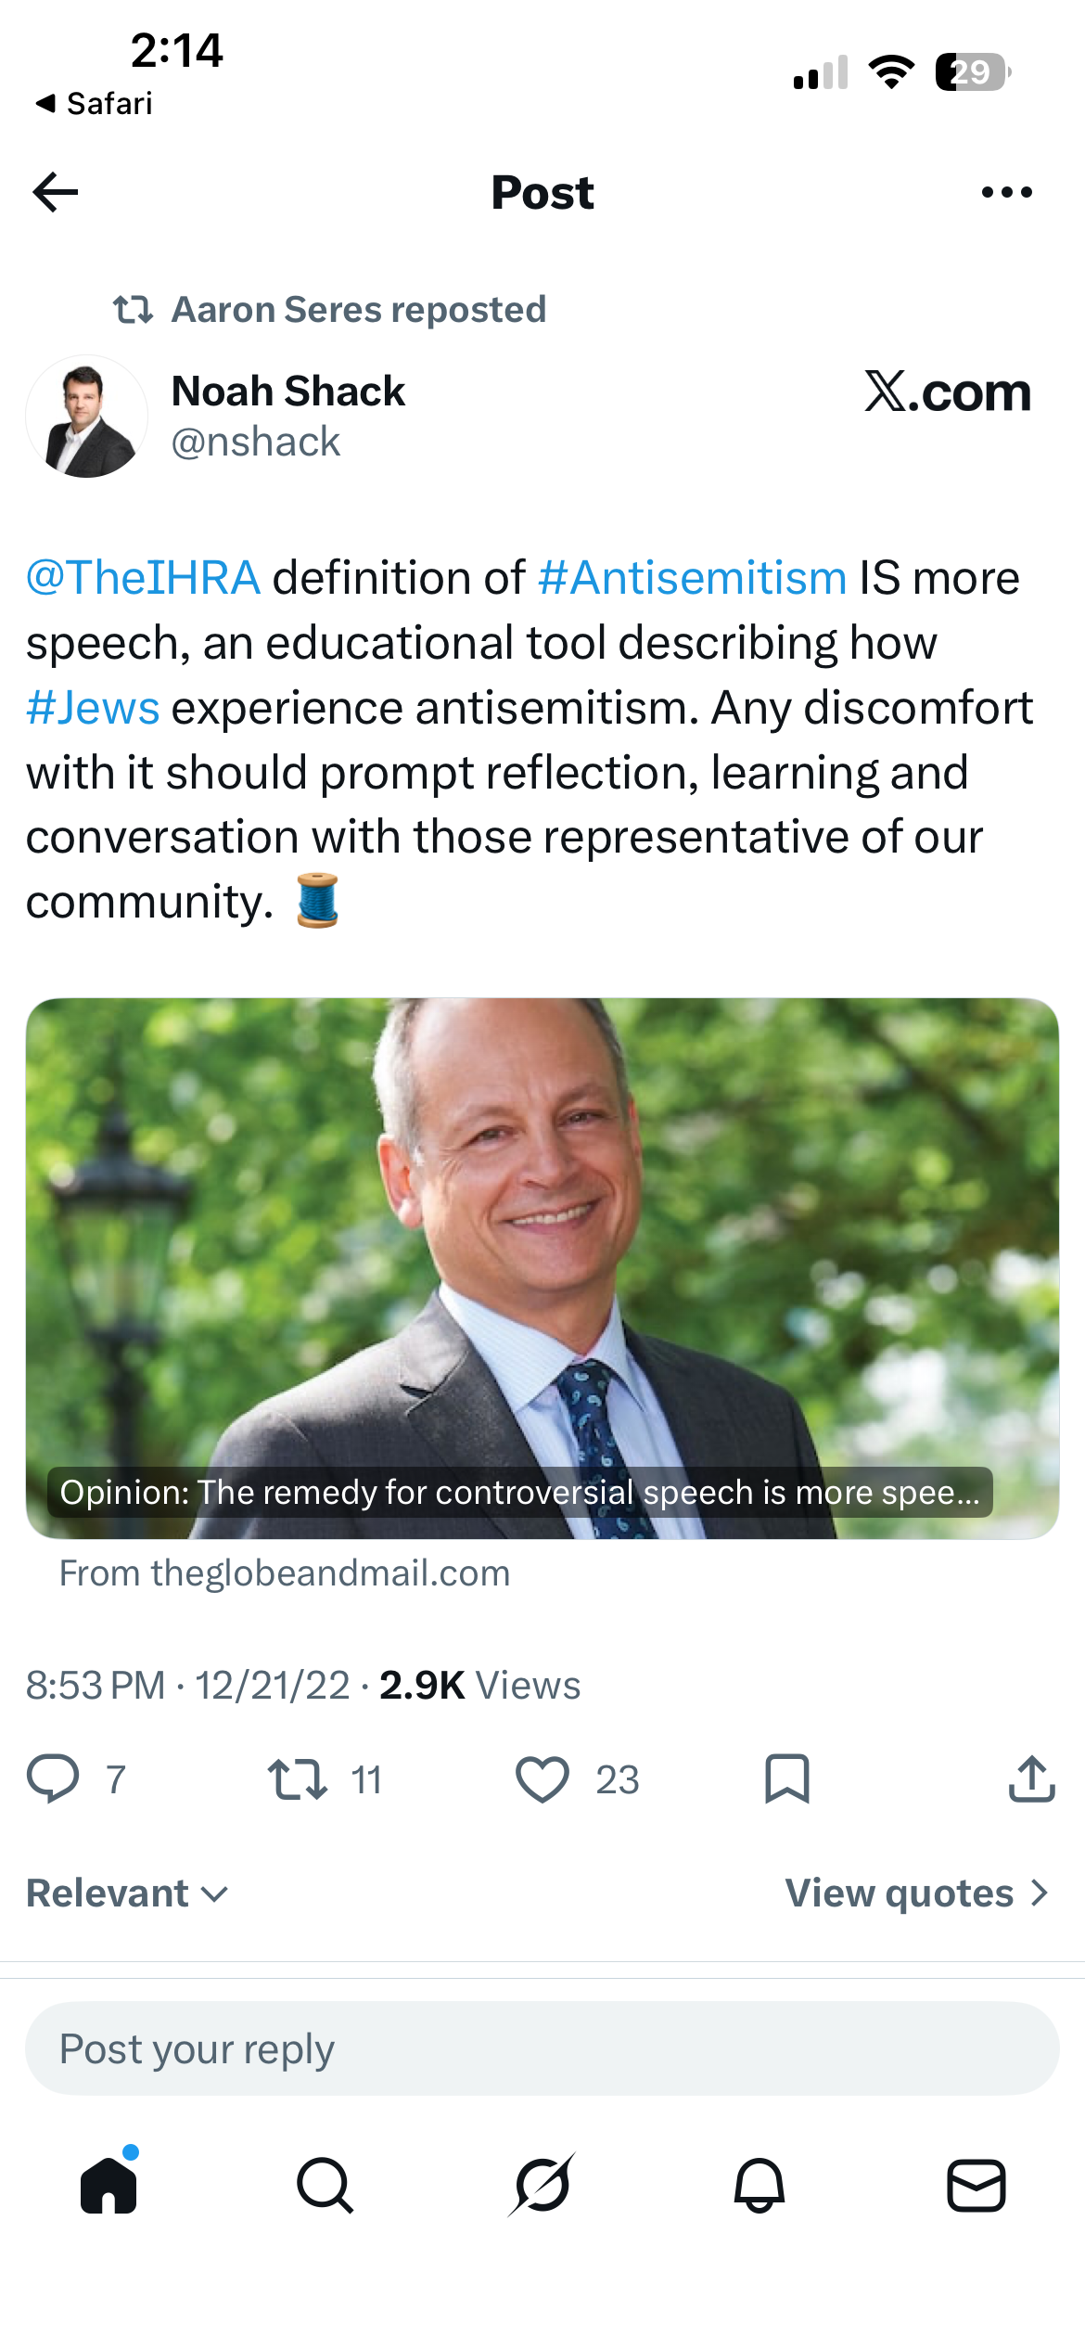Viewport: 1085px width, 2349px height.
Task: Open the three-dot more options menu
Action: (1006, 192)
